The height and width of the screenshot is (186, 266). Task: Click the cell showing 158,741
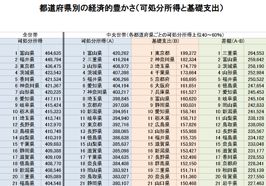(188, 112)
